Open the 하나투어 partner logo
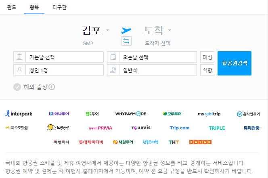Screen dimensions: 268x178 pyautogui.click(x=59, y=114)
